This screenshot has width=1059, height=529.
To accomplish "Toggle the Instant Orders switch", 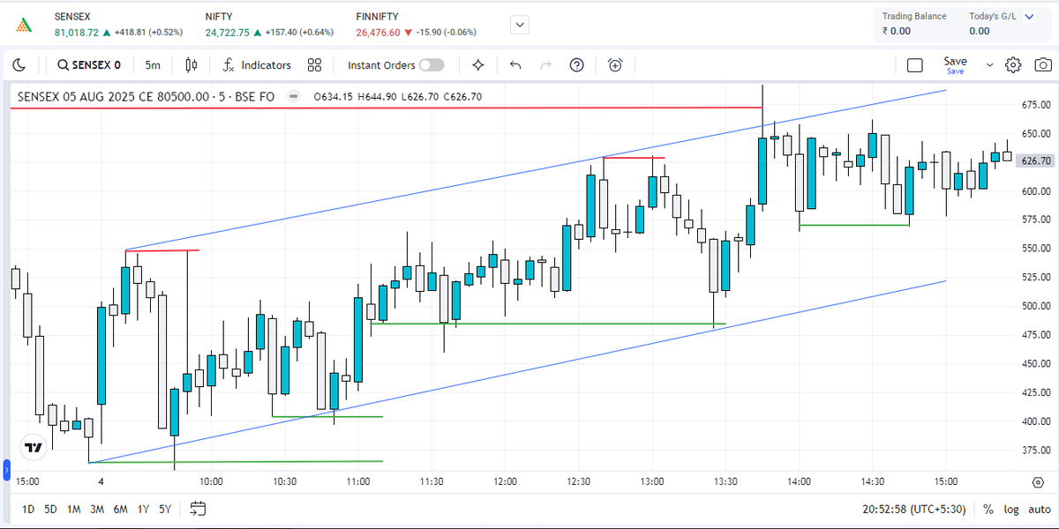I will (432, 65).
